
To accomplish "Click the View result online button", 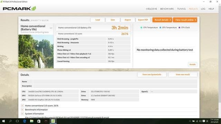I will pyautogui.click(x=185, y=20).
